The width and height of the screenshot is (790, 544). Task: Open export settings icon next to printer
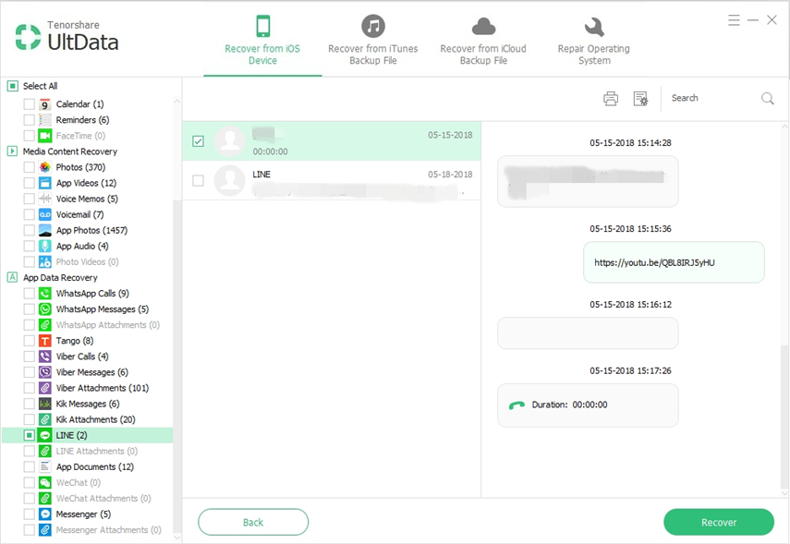point(640,98)
